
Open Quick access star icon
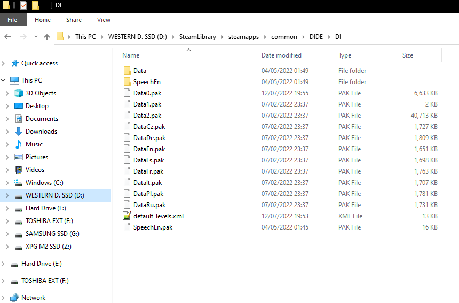click(x=14, y=63)
